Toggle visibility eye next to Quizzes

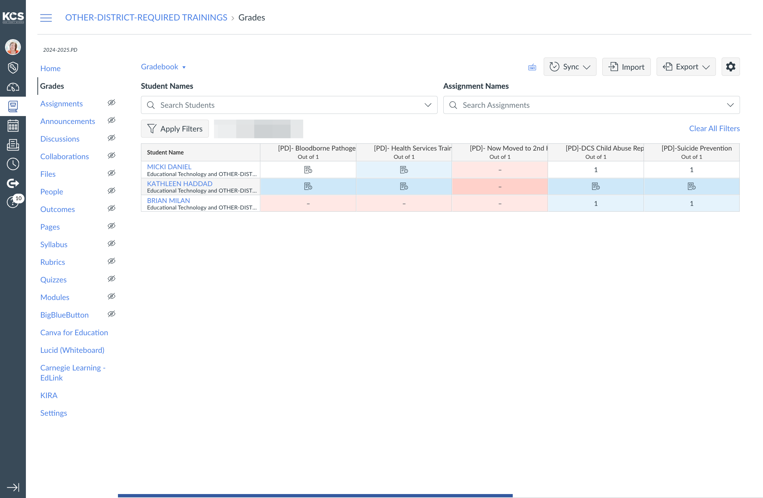[x=111, y=279]
